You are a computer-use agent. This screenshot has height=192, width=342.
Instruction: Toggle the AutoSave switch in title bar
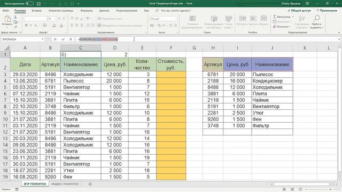29,4
